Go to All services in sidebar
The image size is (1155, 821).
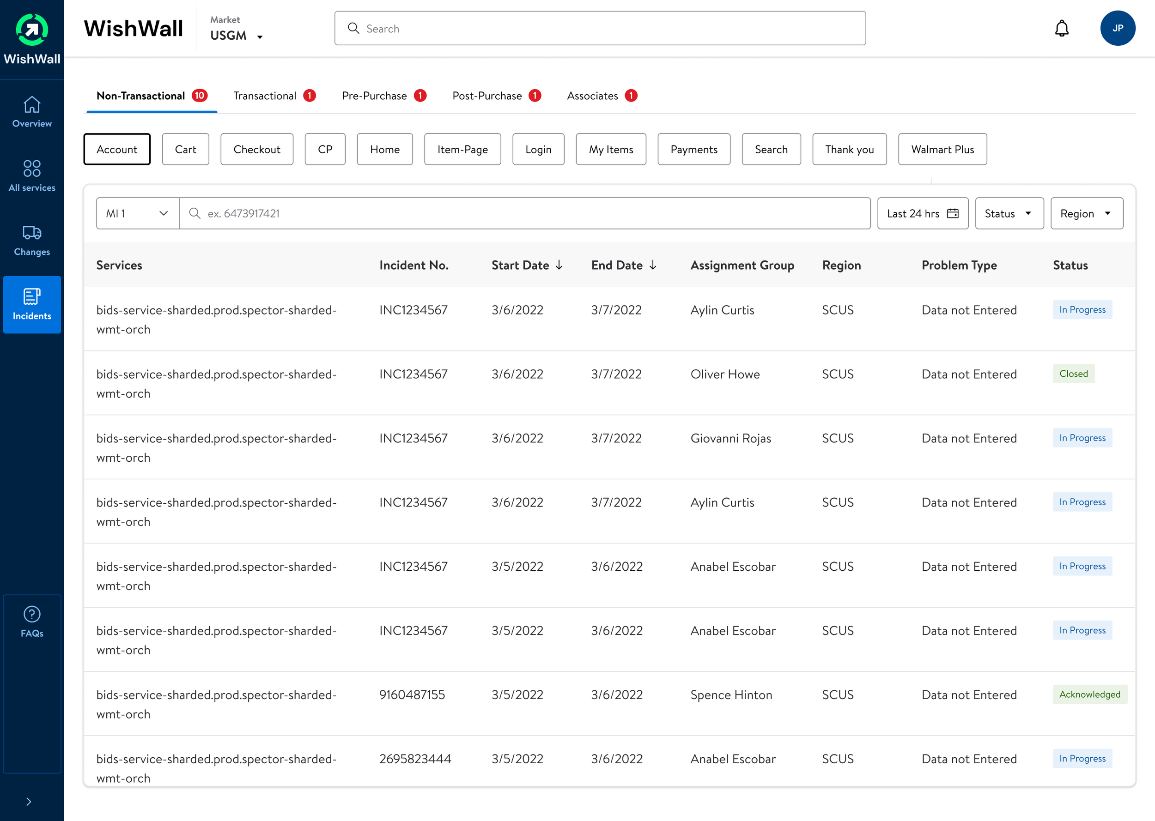32,175
